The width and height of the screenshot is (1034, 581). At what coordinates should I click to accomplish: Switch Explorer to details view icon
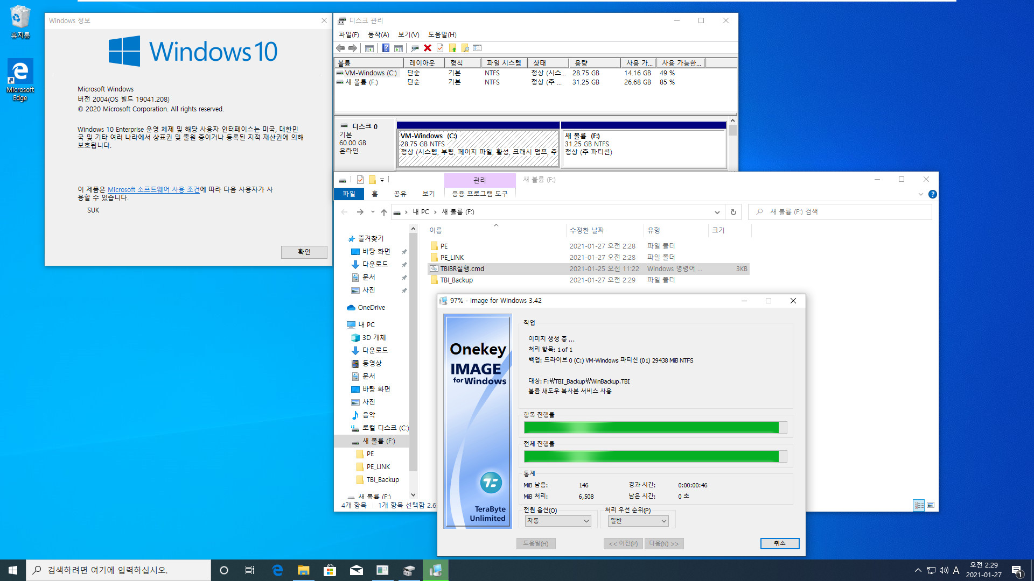point(919,505)
